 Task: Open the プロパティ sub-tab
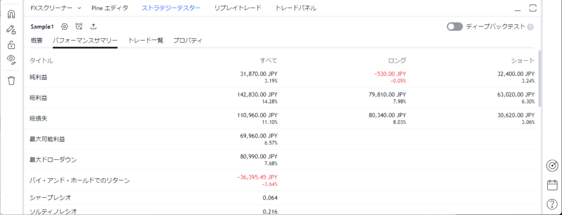(188, 41)
